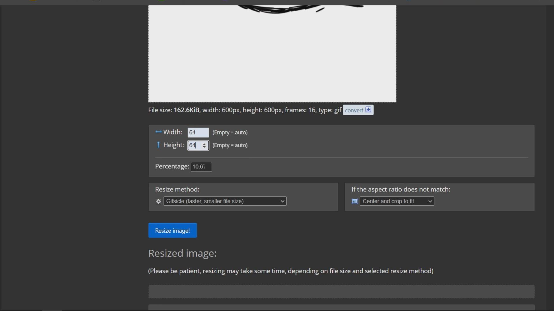Click the Height input field
The height and width of the screenshot is (311, 554).
pyautogui.click(x=198, y=145)
